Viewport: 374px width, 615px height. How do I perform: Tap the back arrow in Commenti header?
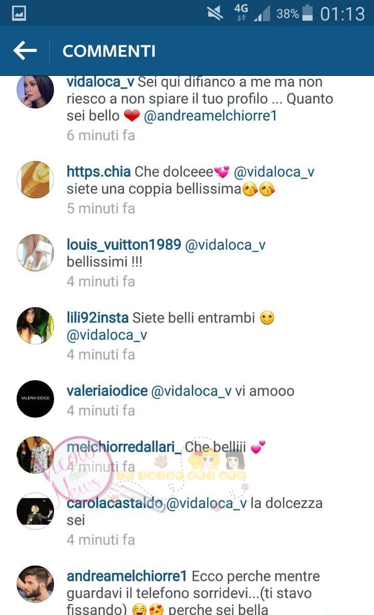click(25, 50)
